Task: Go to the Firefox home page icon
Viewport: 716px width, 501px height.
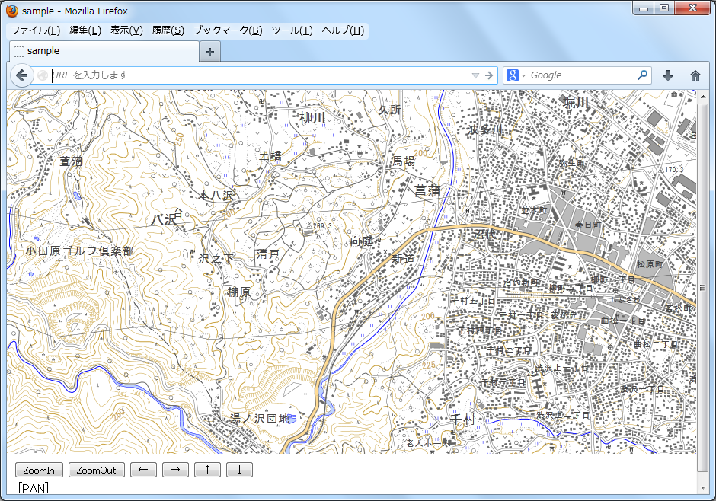Action: pos(695,75)
